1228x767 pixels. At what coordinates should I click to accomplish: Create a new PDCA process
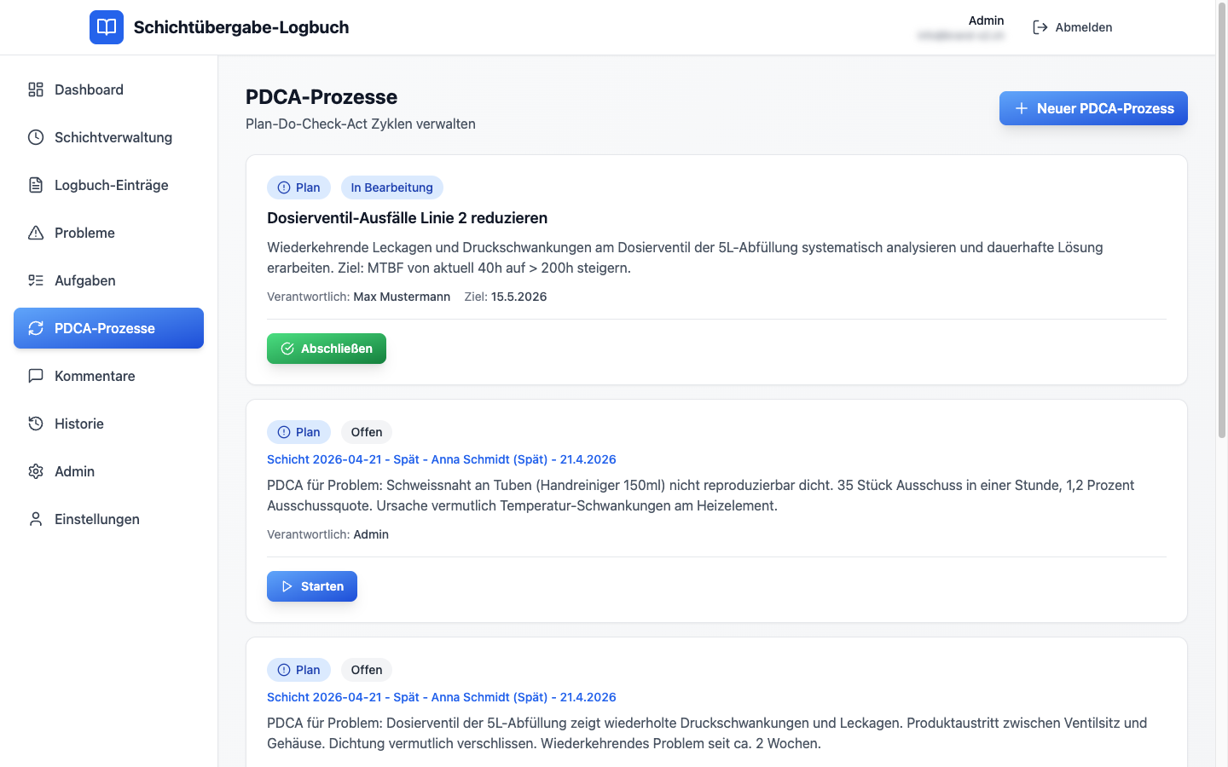(1092, 108)
